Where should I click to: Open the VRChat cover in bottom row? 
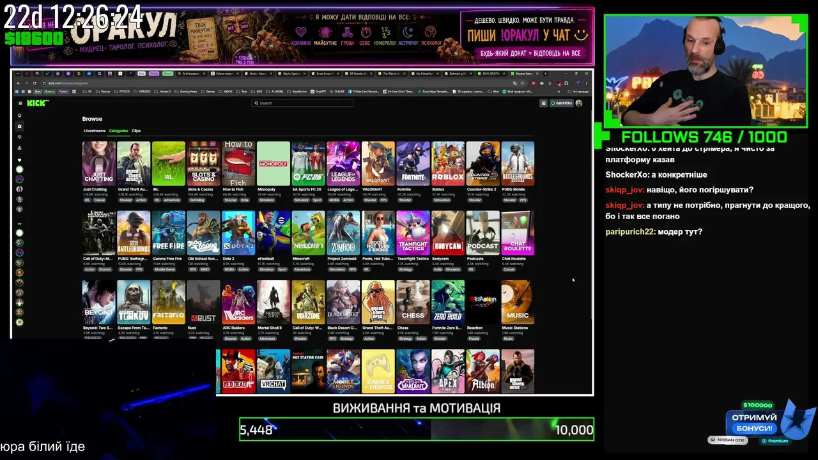[273, 371]
